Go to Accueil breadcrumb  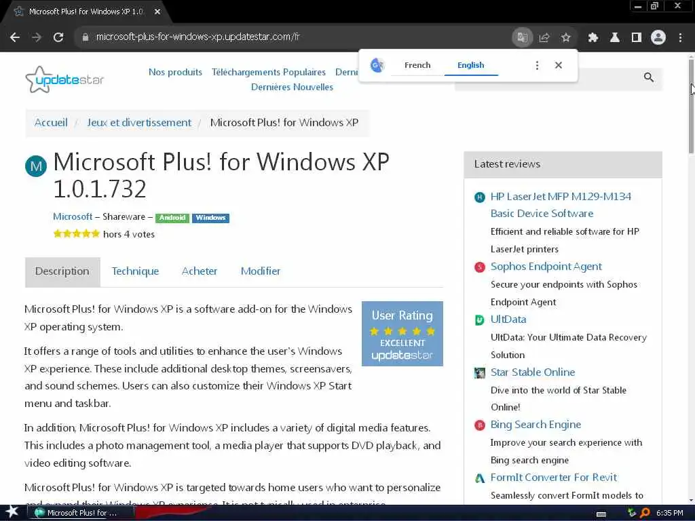(51, 123)
